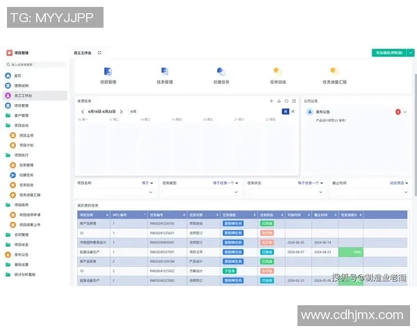Sort table by 截止时间 column header
The image size is (417, 333).
325,215
